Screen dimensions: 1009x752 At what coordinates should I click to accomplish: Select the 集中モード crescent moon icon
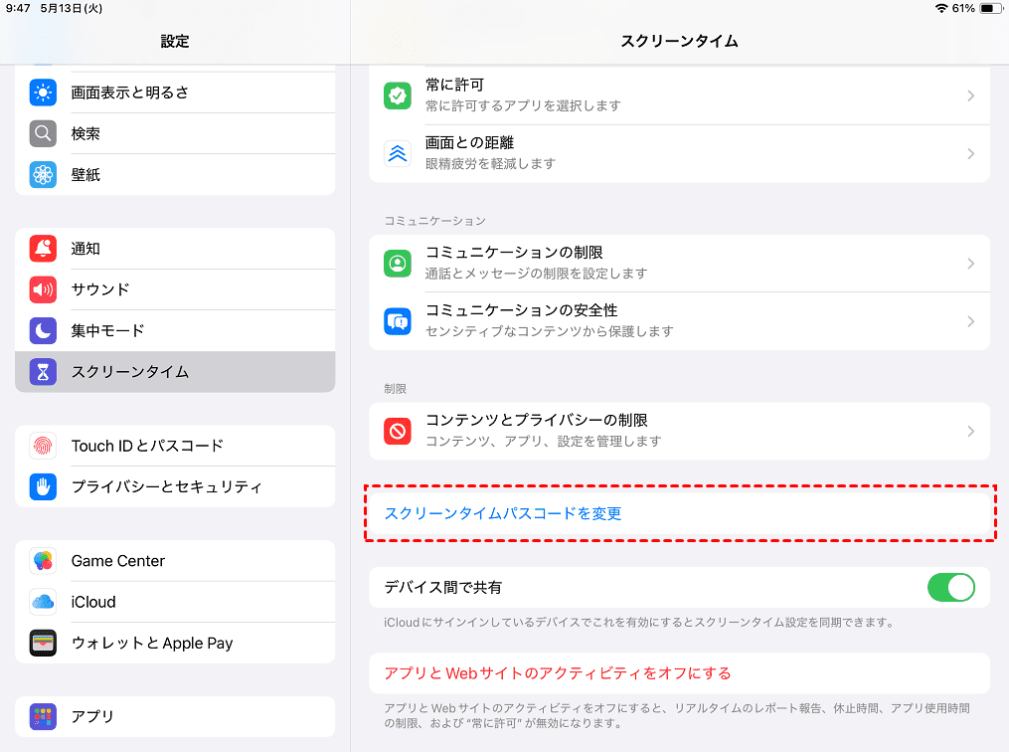click(41, 330)
